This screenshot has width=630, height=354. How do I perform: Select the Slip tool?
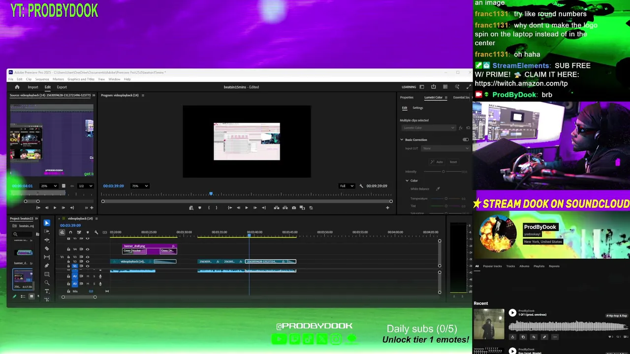tap(47, 257)
